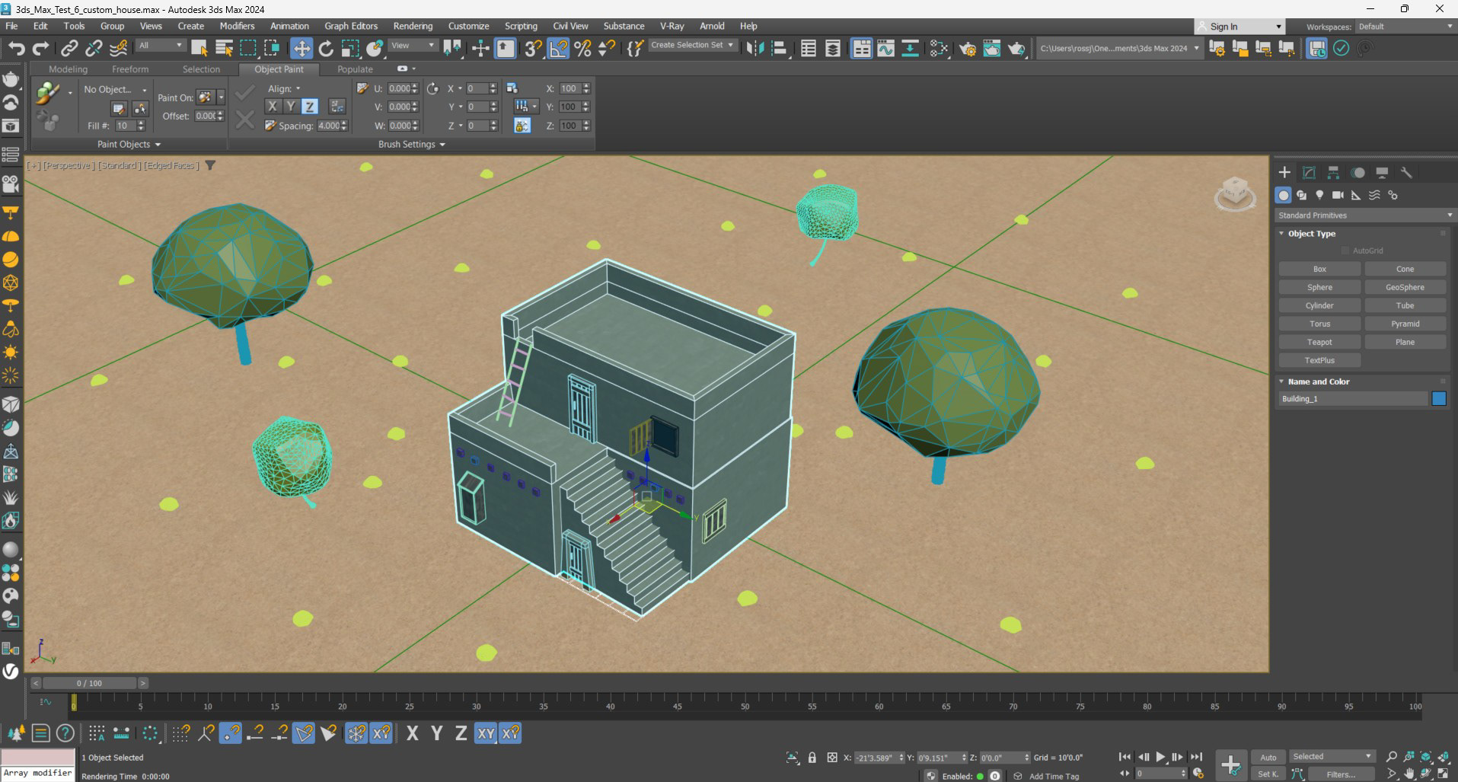Open the Render Setup teapot icon
This screenshot has width=1458, height=782.
968,49
